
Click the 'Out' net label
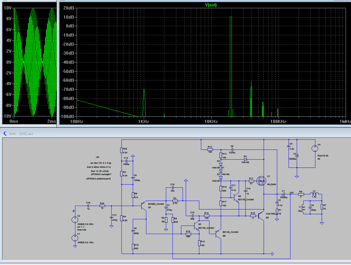(x=291, y=193)
